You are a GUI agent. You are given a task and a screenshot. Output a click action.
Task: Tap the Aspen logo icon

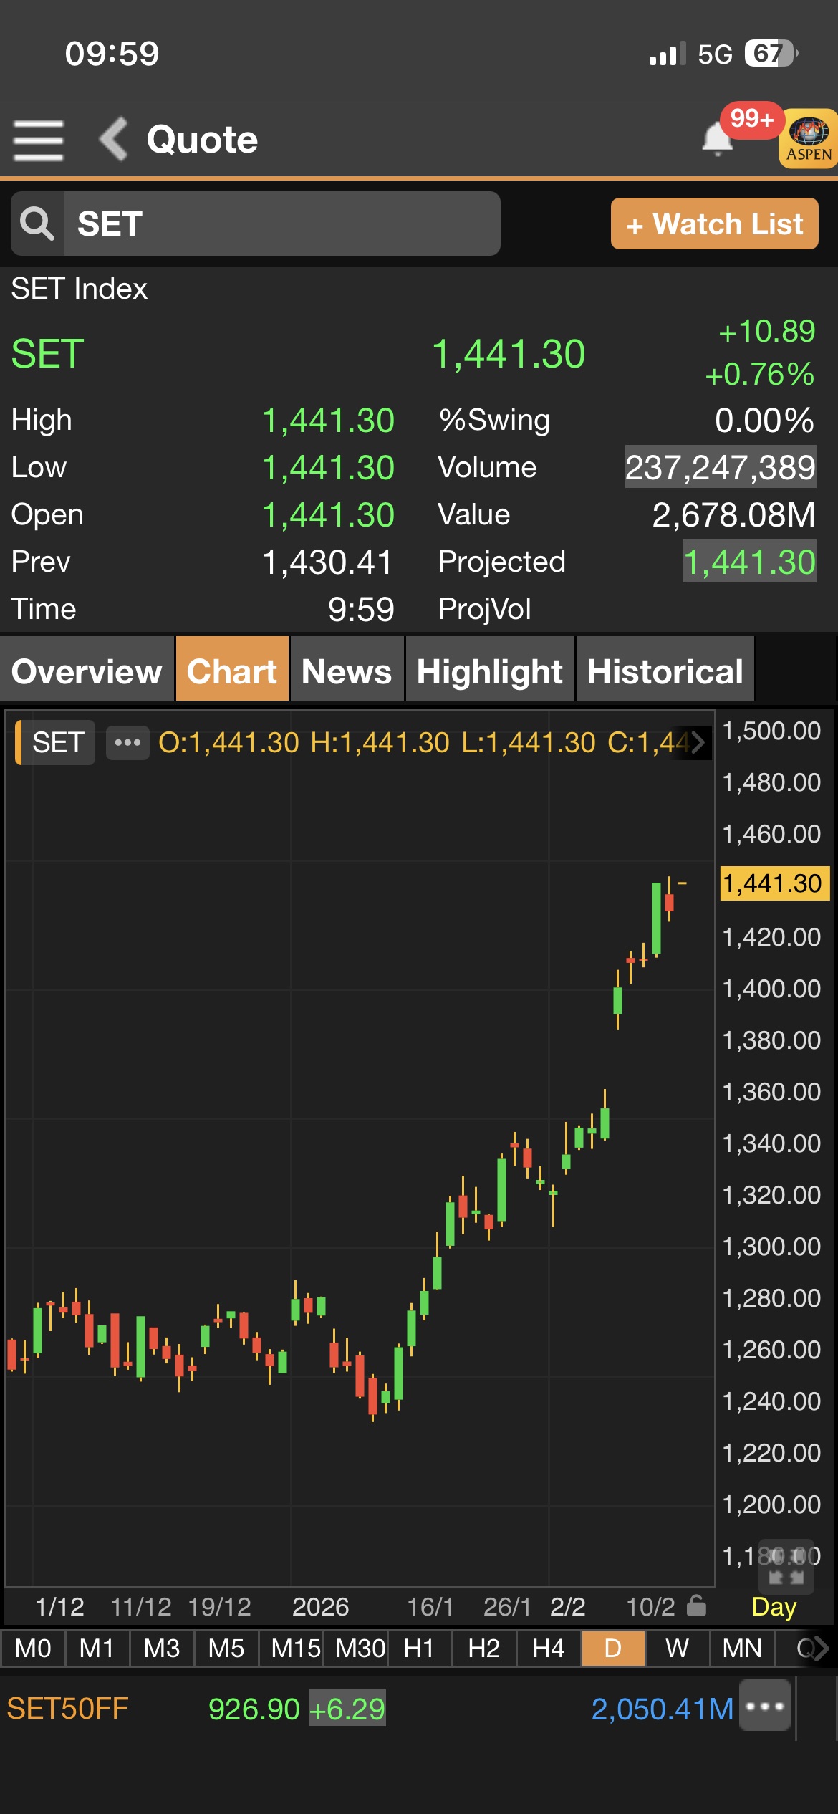click(x=809, y=139)
